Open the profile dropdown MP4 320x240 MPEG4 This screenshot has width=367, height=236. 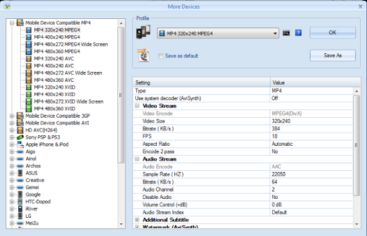(x=218, y=34)
